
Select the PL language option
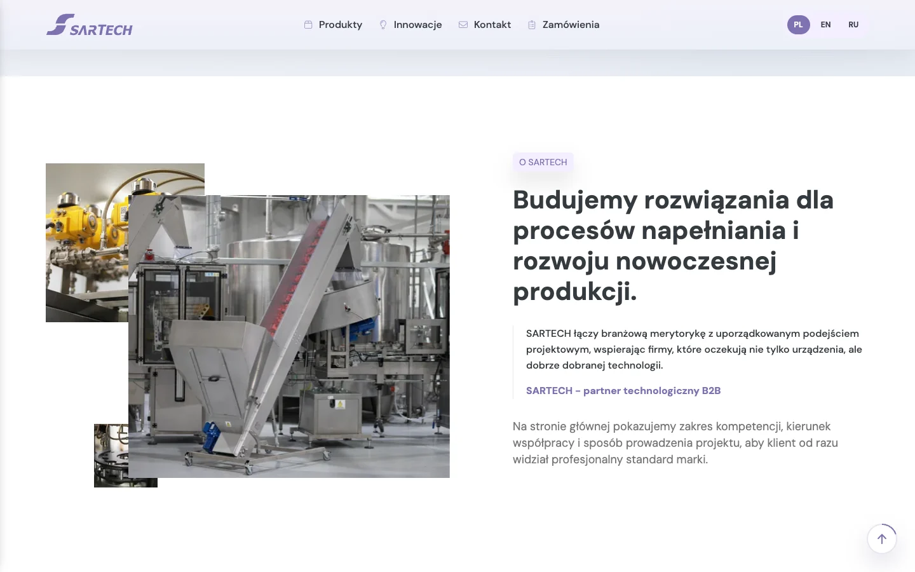(799, 25)
